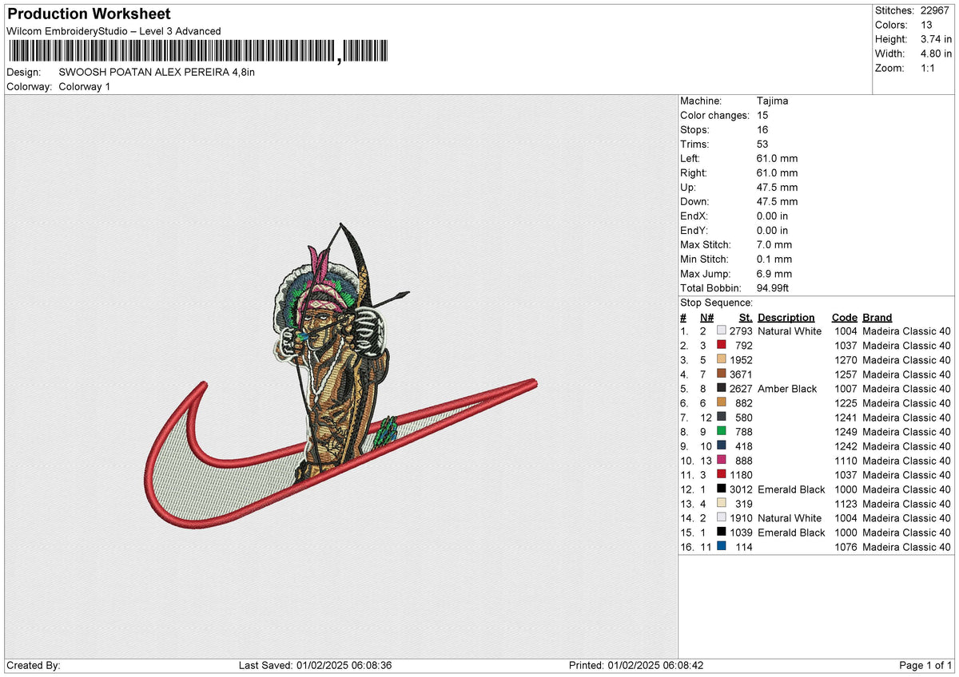The image size is (959, 677).
Task: Click the Max Jump value '6.9 mm'
Action: point(774,274)
